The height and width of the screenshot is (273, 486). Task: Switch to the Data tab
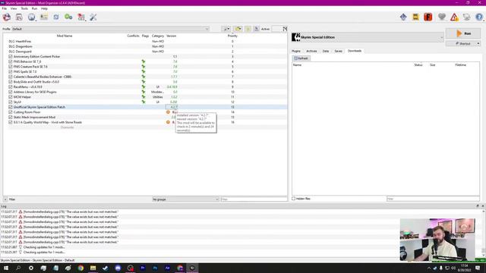[x=326, y=51]
